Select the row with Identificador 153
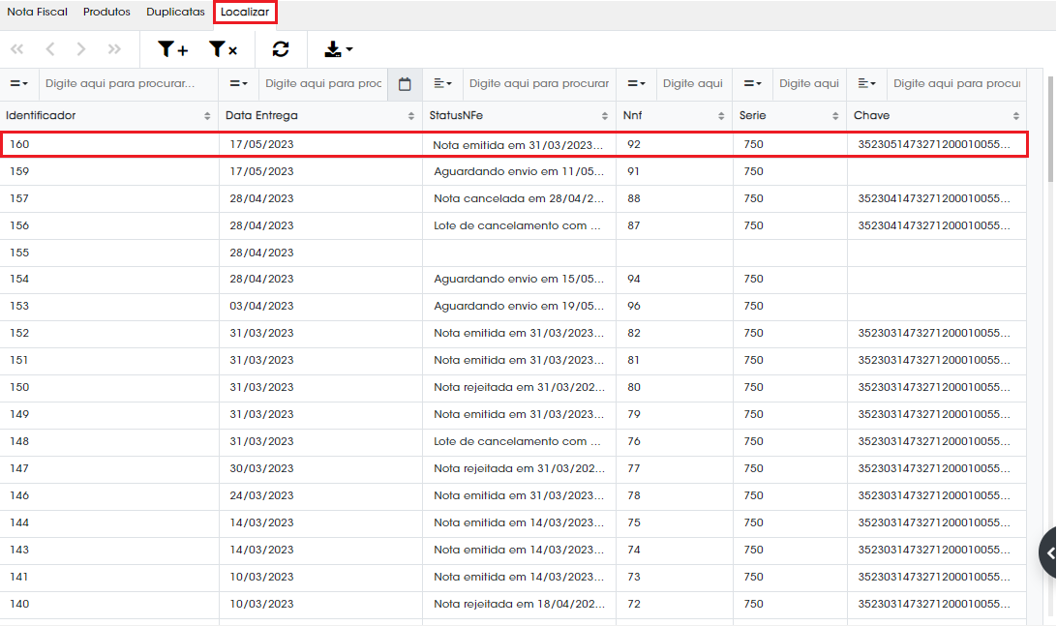 [x=514, y=306]
